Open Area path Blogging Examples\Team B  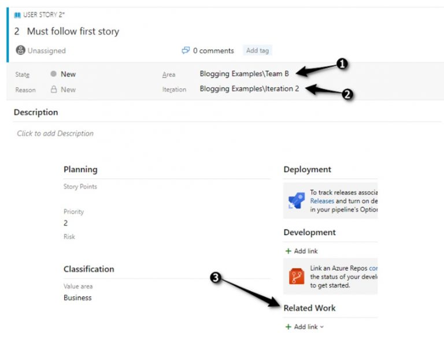(x=244, y=74)
